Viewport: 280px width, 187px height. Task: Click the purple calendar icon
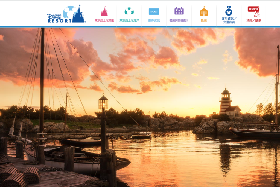click(179, 11)
